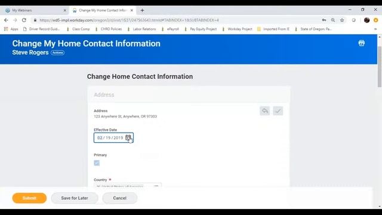The width and height of the screenshot is (382, 215).
Task: Minimize the Chrome window
Action: (350, 10)
